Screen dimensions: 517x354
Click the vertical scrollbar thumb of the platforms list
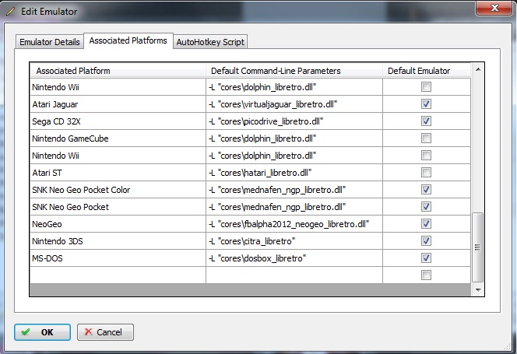pyautogui.click(x=478, y=247)
